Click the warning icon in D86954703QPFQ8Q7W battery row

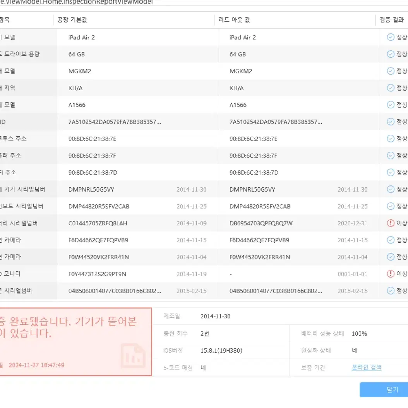pyautogui.click(x=391, y=223)
